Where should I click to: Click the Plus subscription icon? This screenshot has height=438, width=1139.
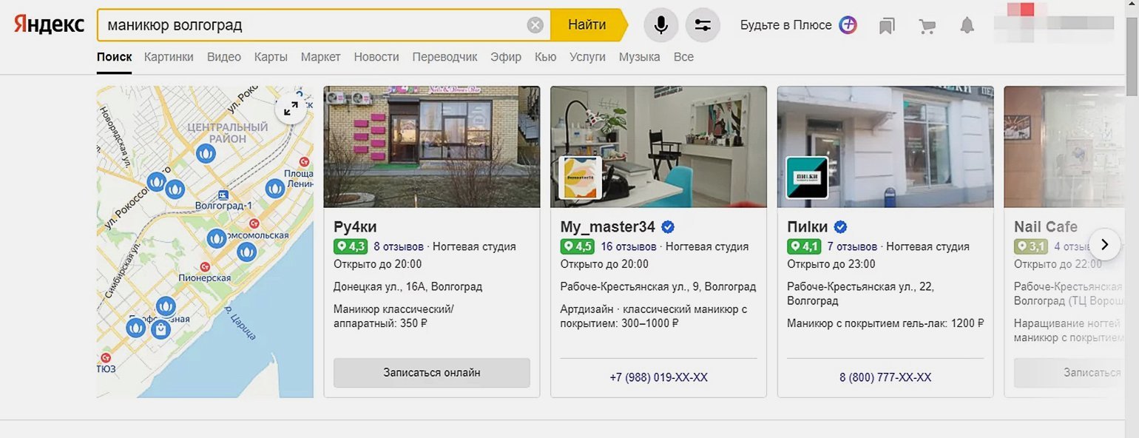pos(848,25)
